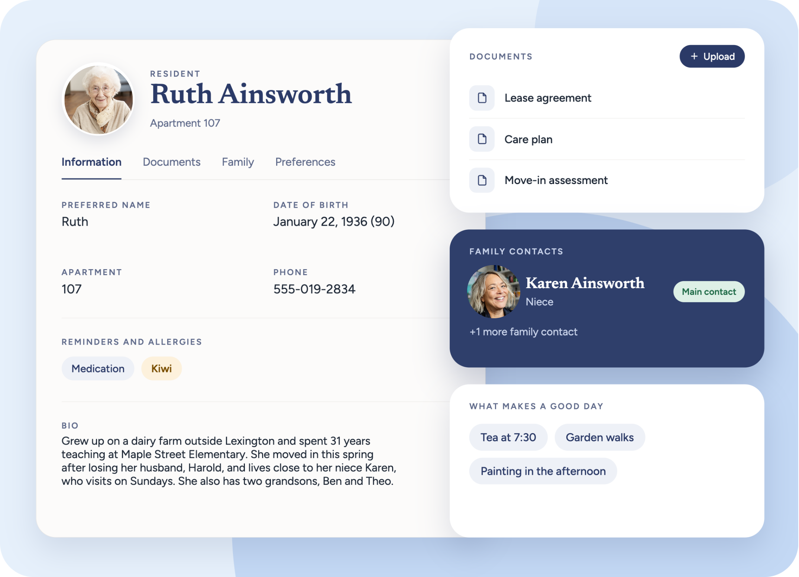Click the plus icon in Upload button
799x577 pixels.
coord(694,57)
